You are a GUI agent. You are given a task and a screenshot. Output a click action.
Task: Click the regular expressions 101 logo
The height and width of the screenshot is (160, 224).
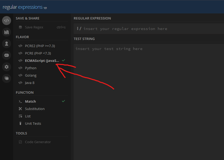[x=25, y=7]
